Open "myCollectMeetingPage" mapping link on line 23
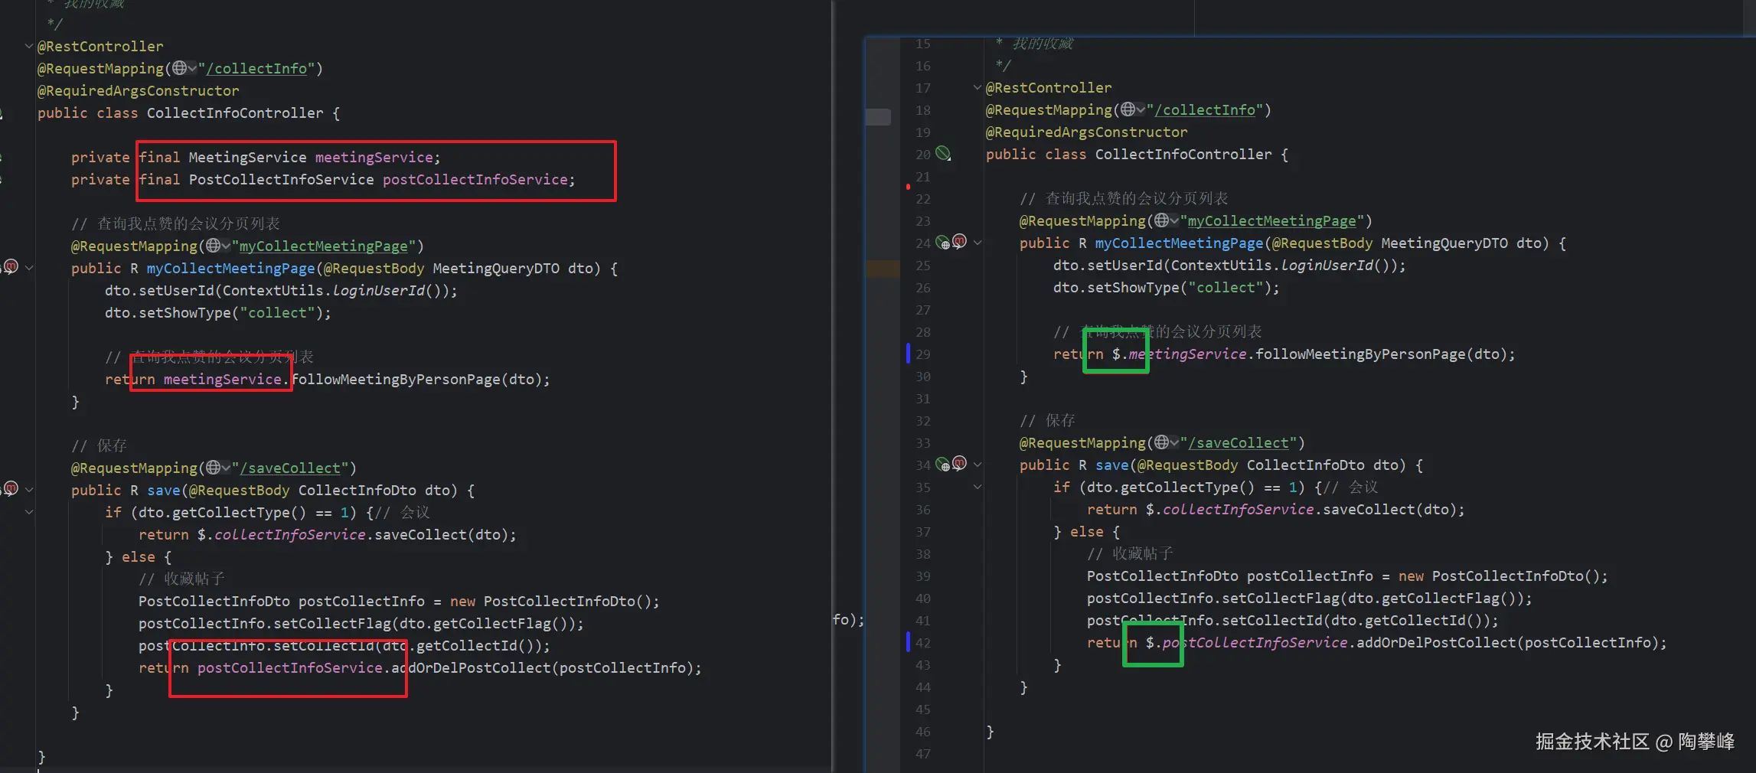The width and height of the screenshot is (1756, 773). pyautogui.click(x=1272, y=221)
